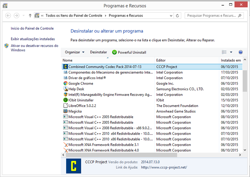Image resolution: width=250 pixels, height=177 pixels.
Task: Click Todos os Itens do Painel de Controle breadcrumb
Action: [74, 15]
